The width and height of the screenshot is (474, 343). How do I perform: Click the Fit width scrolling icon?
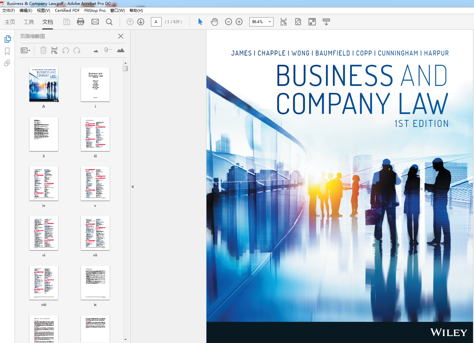(283, 22)
